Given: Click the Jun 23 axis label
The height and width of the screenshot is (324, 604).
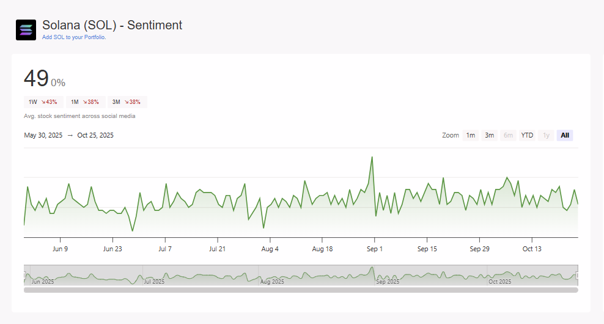Looking at the screenshot, I should [x=112, y=249].
